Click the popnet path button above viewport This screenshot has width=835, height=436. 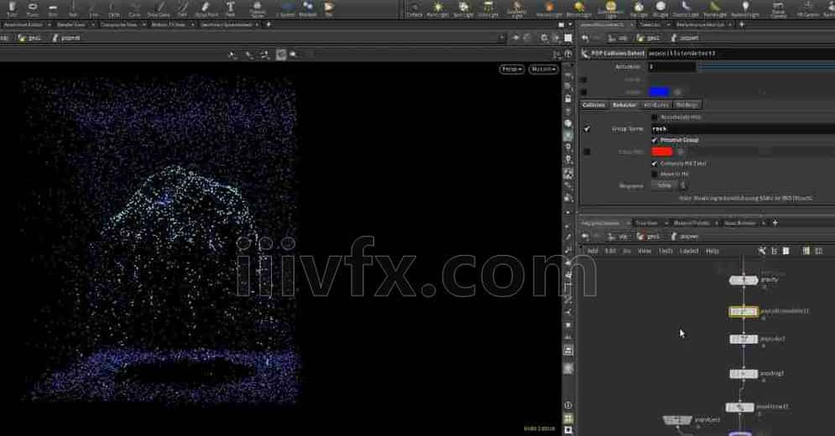click(x=66, y=38)
